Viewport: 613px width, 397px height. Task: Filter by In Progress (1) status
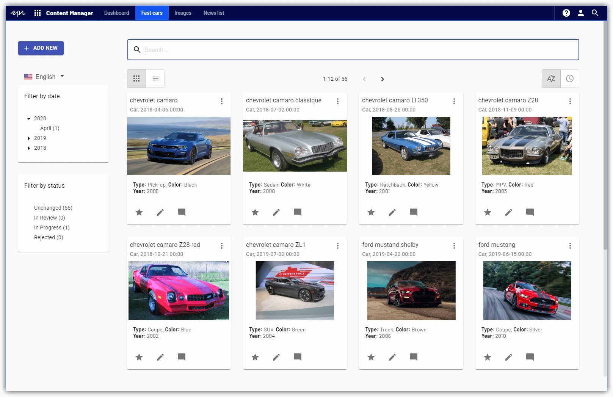coord(52,228)
